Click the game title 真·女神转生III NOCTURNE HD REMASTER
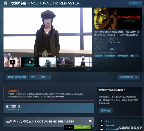144x131 pixels. pyautogui.click(x=41, y=3)
